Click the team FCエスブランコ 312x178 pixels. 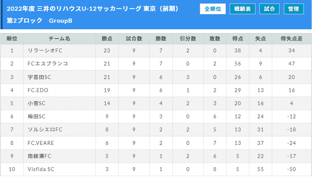48,63
